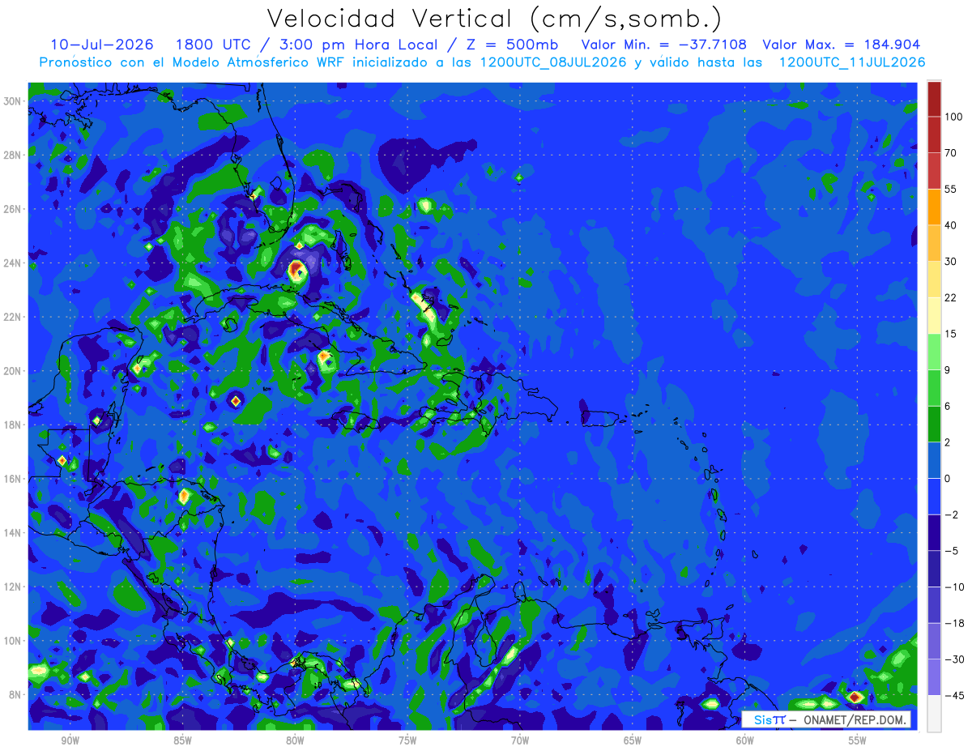Click the "75W" longitude label
This screenshot has width=972, height=751.
[x=407, y=740]
